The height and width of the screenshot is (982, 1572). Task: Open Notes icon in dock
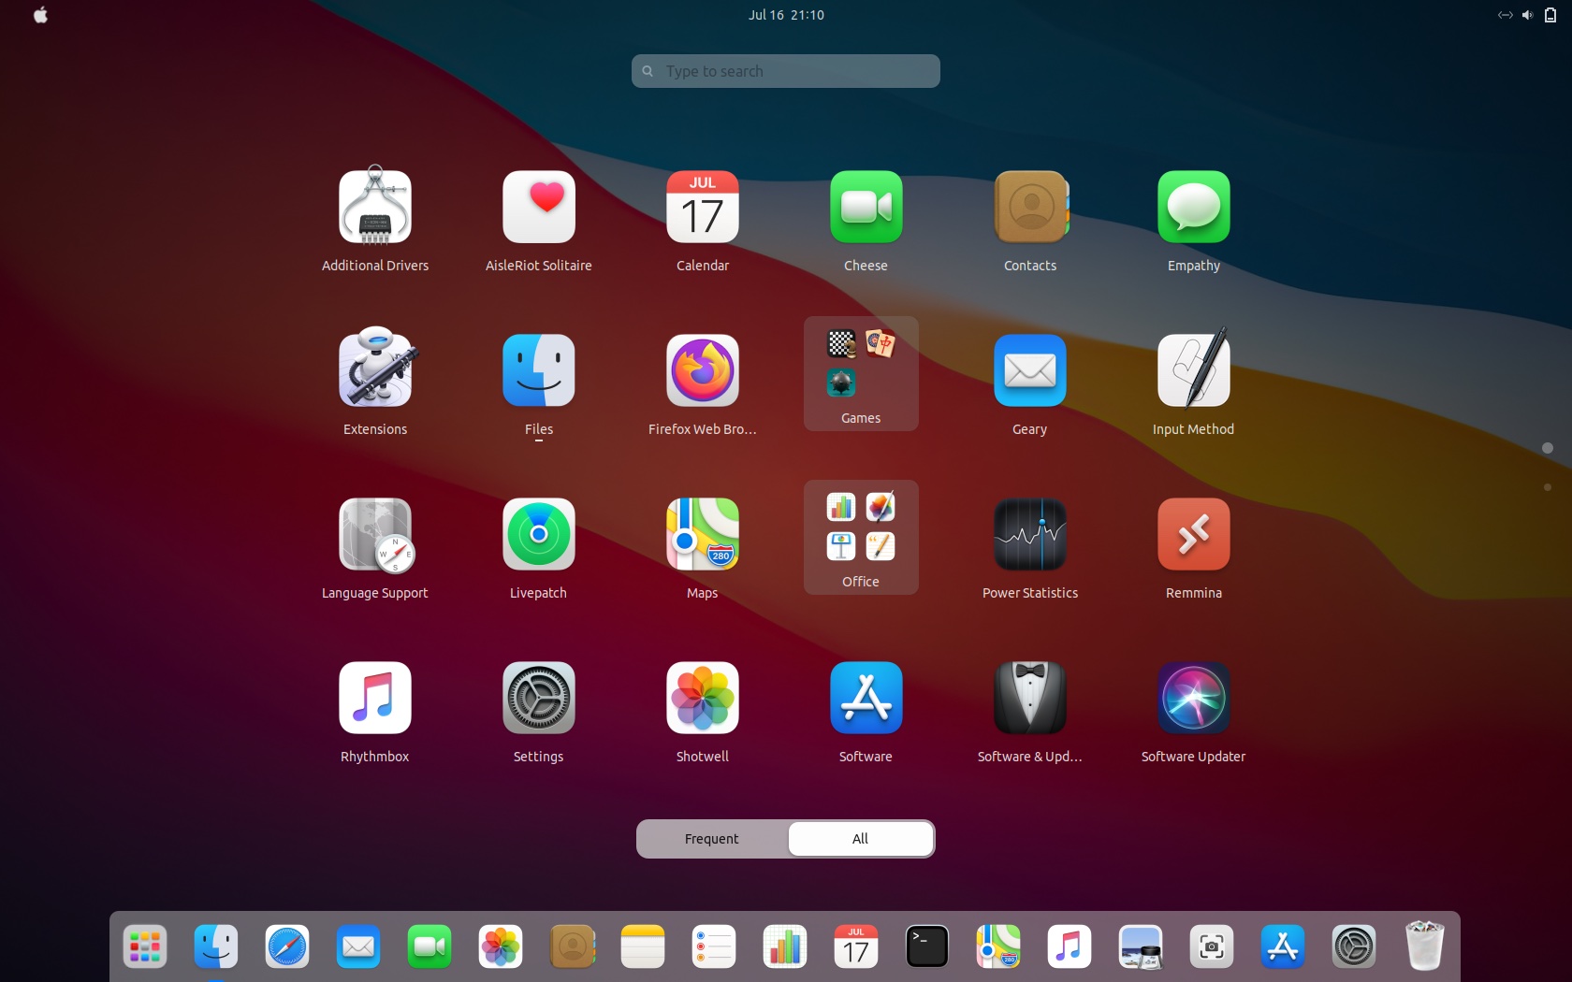(643, 946)
